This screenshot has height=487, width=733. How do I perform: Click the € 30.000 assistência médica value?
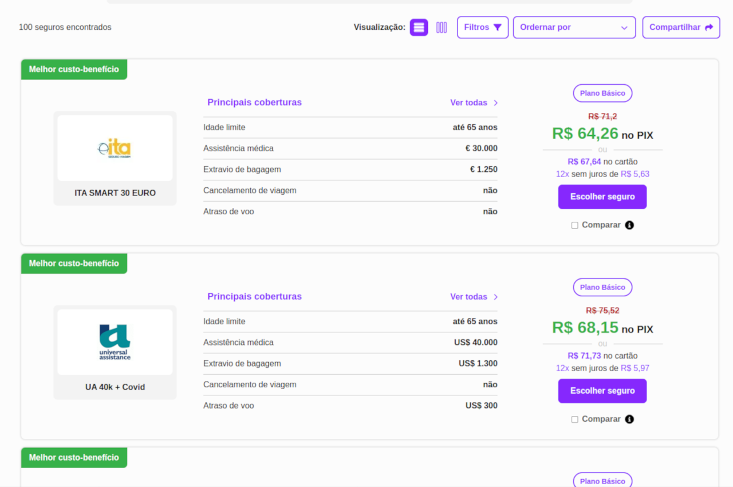point(482,148)
